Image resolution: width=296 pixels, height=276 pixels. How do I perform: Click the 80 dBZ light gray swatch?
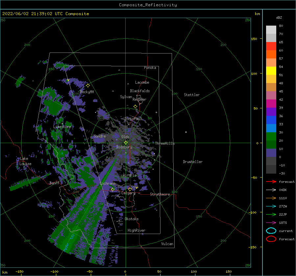271,30
